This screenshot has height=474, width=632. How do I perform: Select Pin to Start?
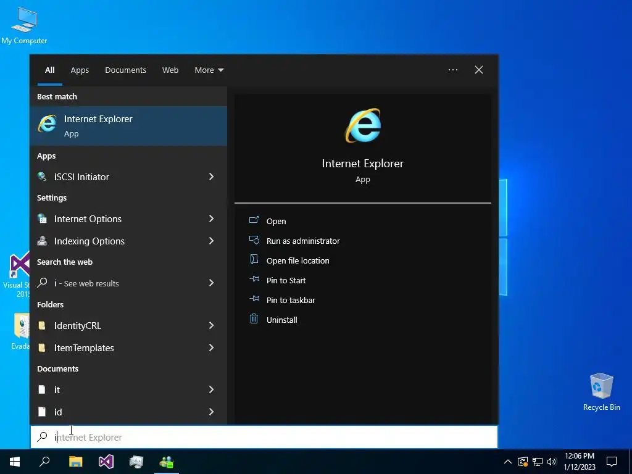[286, 280]
